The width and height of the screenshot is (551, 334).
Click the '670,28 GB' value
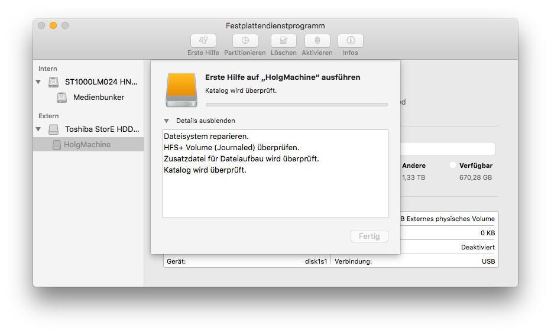pyautogui.click(x=475, y=178)
